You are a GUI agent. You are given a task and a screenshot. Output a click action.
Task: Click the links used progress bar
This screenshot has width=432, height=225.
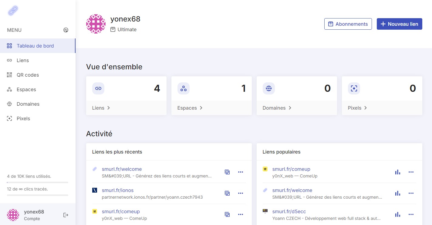(38, 182)
